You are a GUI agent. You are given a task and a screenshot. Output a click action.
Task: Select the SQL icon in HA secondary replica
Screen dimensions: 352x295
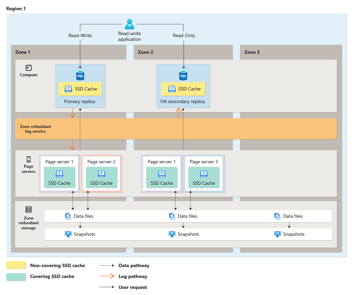(x=183, y=74)
